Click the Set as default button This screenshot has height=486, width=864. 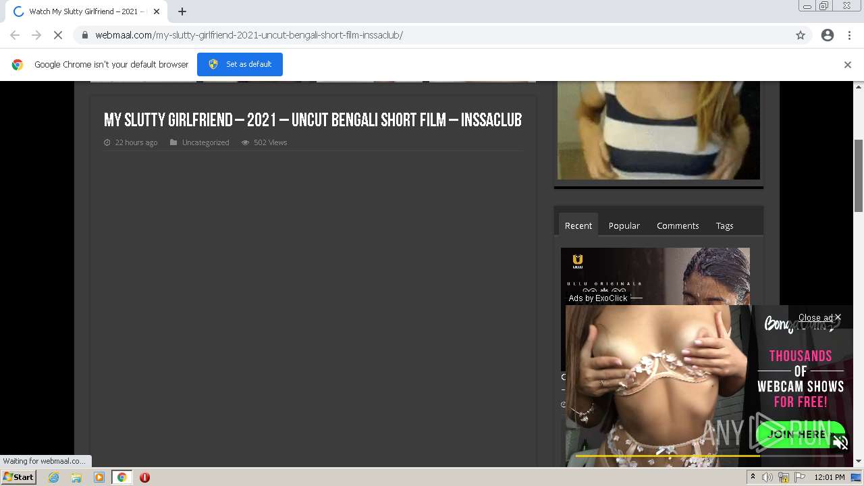[240, 64]
